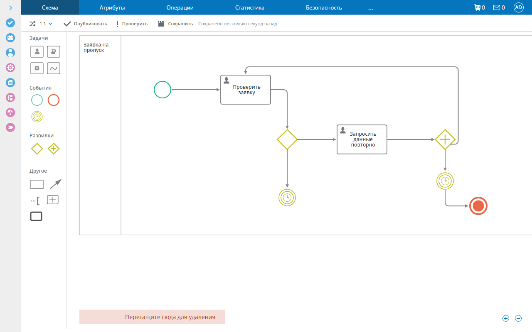The width and height of the screenshot is (532, 332).
Task: Select the script task element in palette
Action: tap(54, 51)
